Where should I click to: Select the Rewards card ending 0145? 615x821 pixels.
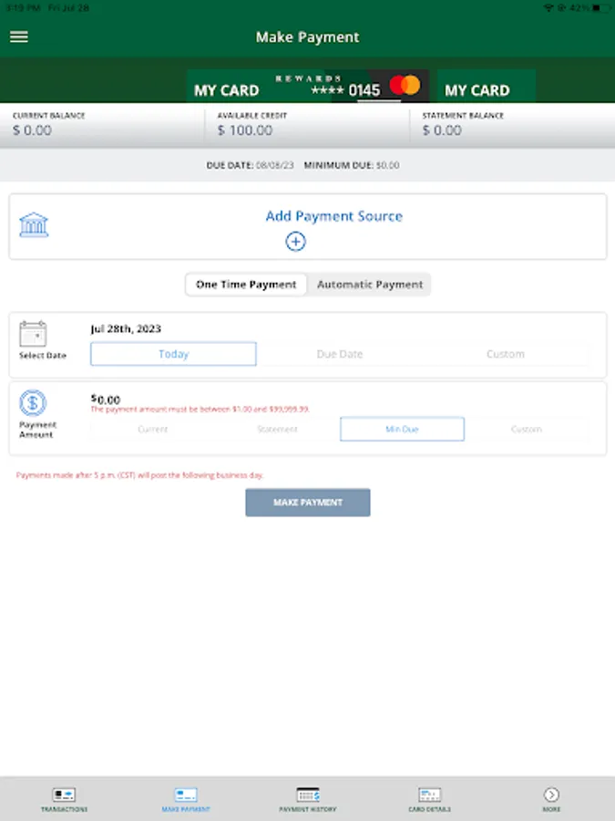(x=308, y=86)
